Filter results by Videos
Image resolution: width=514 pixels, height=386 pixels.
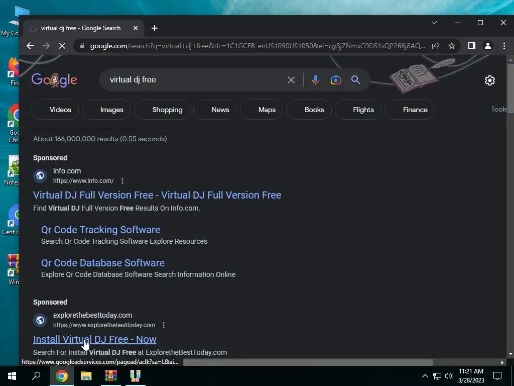pyautogui.click(x=55, y=110)
